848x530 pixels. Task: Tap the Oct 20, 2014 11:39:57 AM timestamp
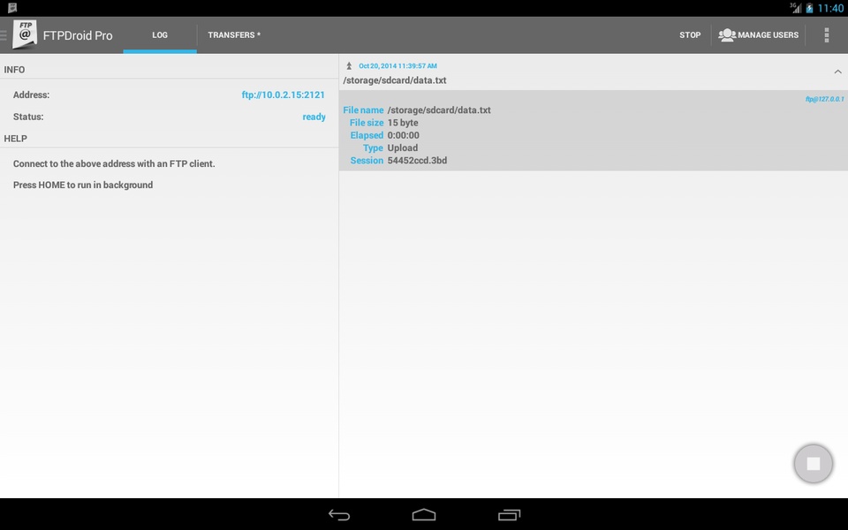tap(397, 66)
